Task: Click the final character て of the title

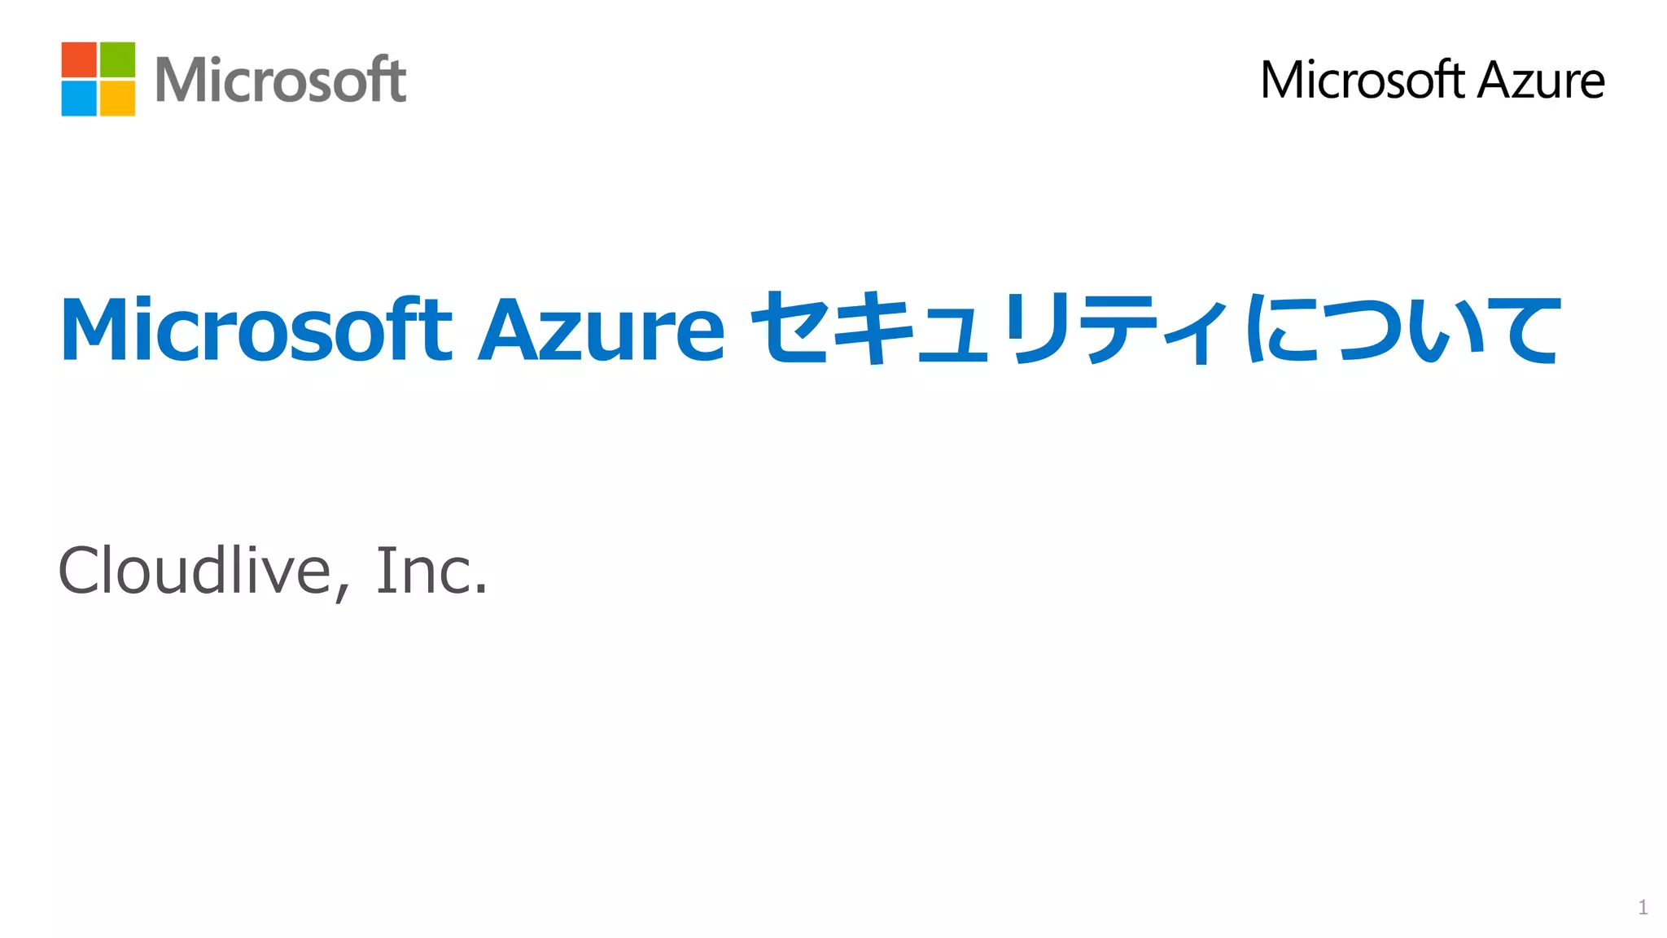Action: pyautogui.click(x=1524, y=328)
